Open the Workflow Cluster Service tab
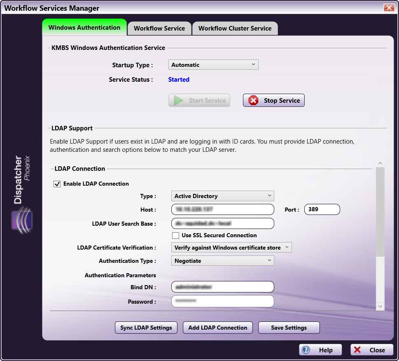Screen dimensions: 399x361 [x=235, y=28]
